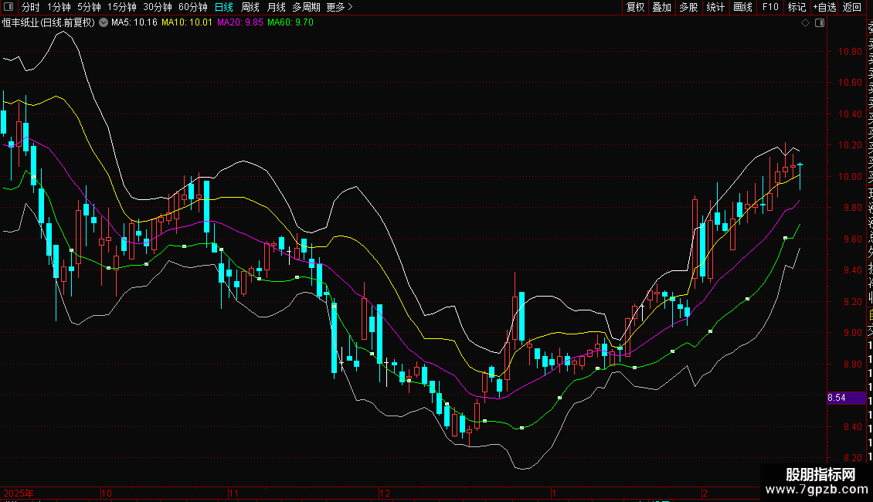873x502 pixels.
Task: Expand 更多 periods menu
Action: [x=339, y=7]
